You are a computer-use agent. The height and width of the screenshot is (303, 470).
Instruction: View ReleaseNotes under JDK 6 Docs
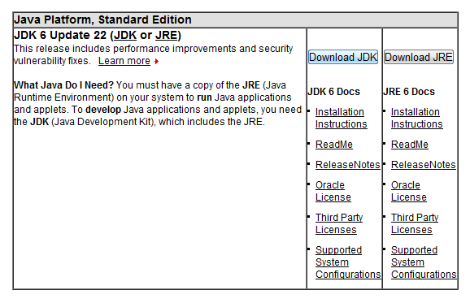click(x=348, y=165)
